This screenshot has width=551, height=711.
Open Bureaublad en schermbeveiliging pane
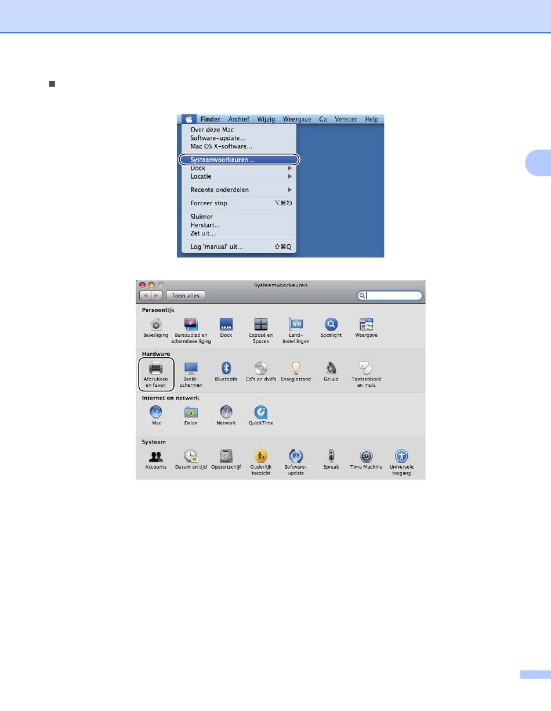[191, 331]
